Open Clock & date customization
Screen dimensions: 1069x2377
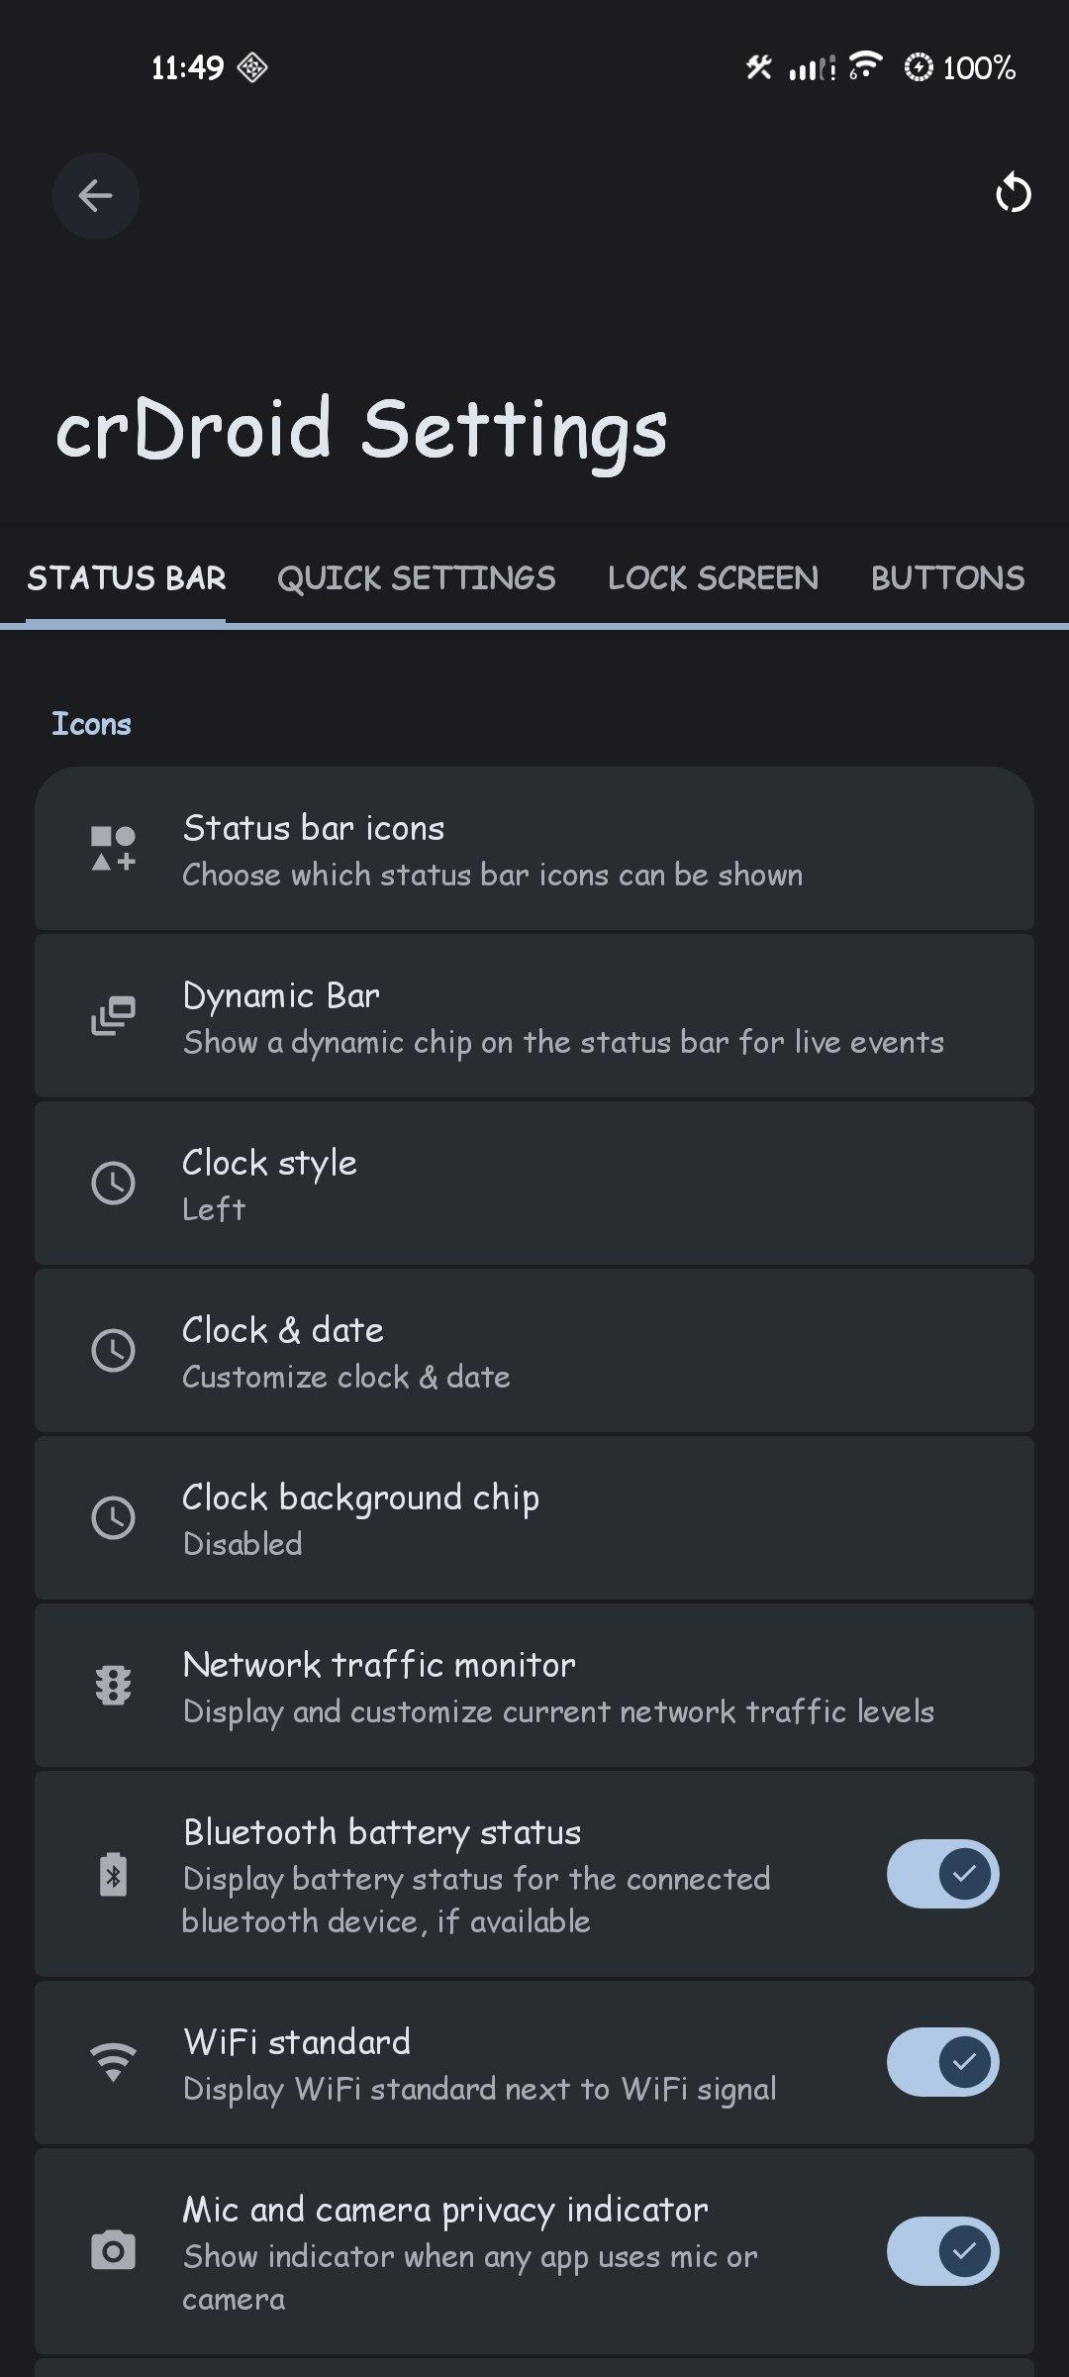(534, 1351)
